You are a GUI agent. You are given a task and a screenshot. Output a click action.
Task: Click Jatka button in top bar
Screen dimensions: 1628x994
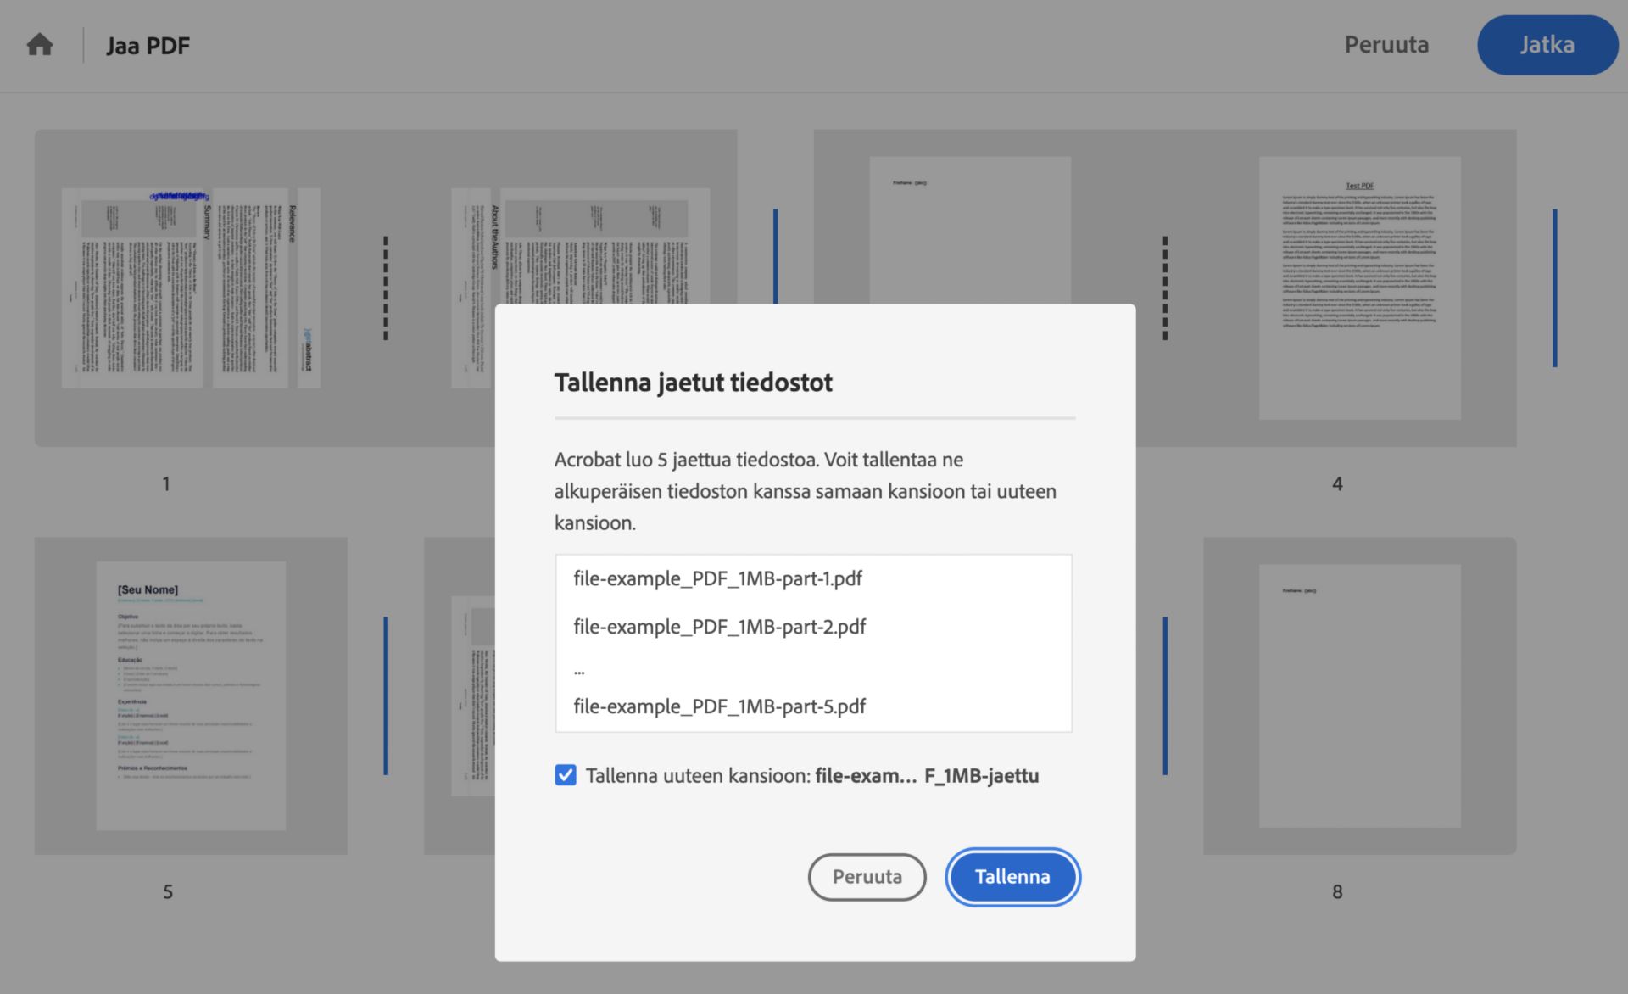coord(1547,45)
